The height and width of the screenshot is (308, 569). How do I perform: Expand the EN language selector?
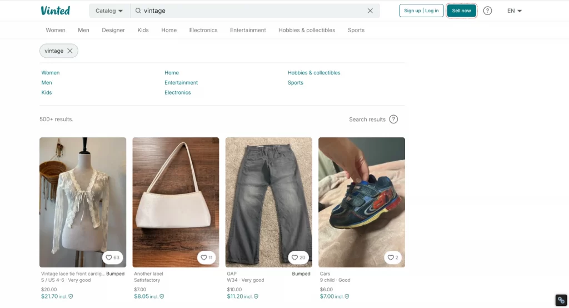(x=515, y=11)
